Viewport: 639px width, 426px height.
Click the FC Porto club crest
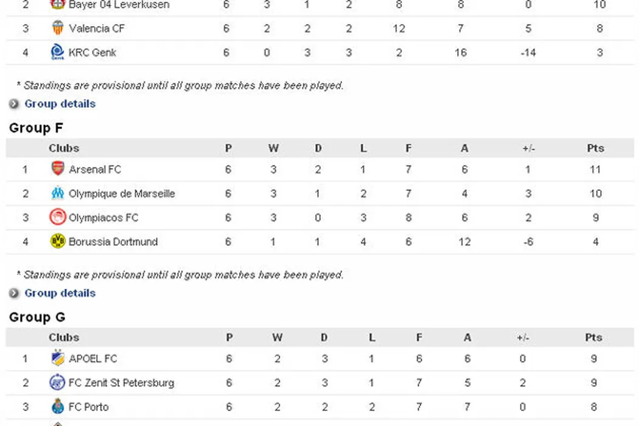coord(57,407)
